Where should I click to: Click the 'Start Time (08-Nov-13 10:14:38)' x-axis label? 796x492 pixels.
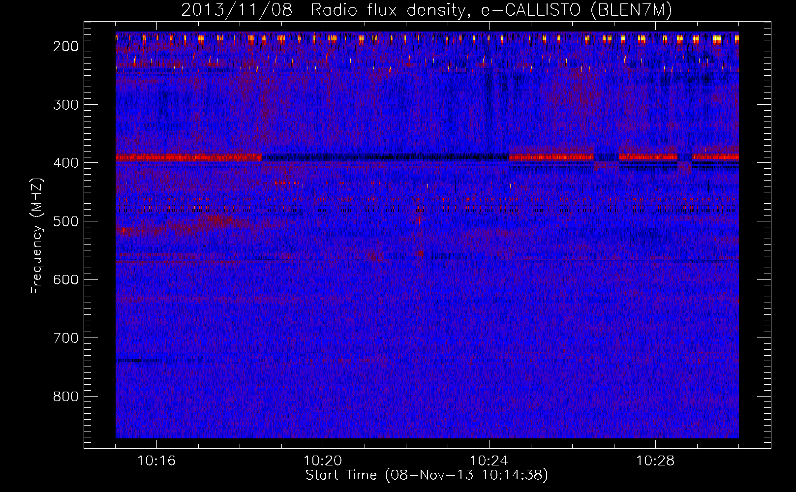click(427, 475)
